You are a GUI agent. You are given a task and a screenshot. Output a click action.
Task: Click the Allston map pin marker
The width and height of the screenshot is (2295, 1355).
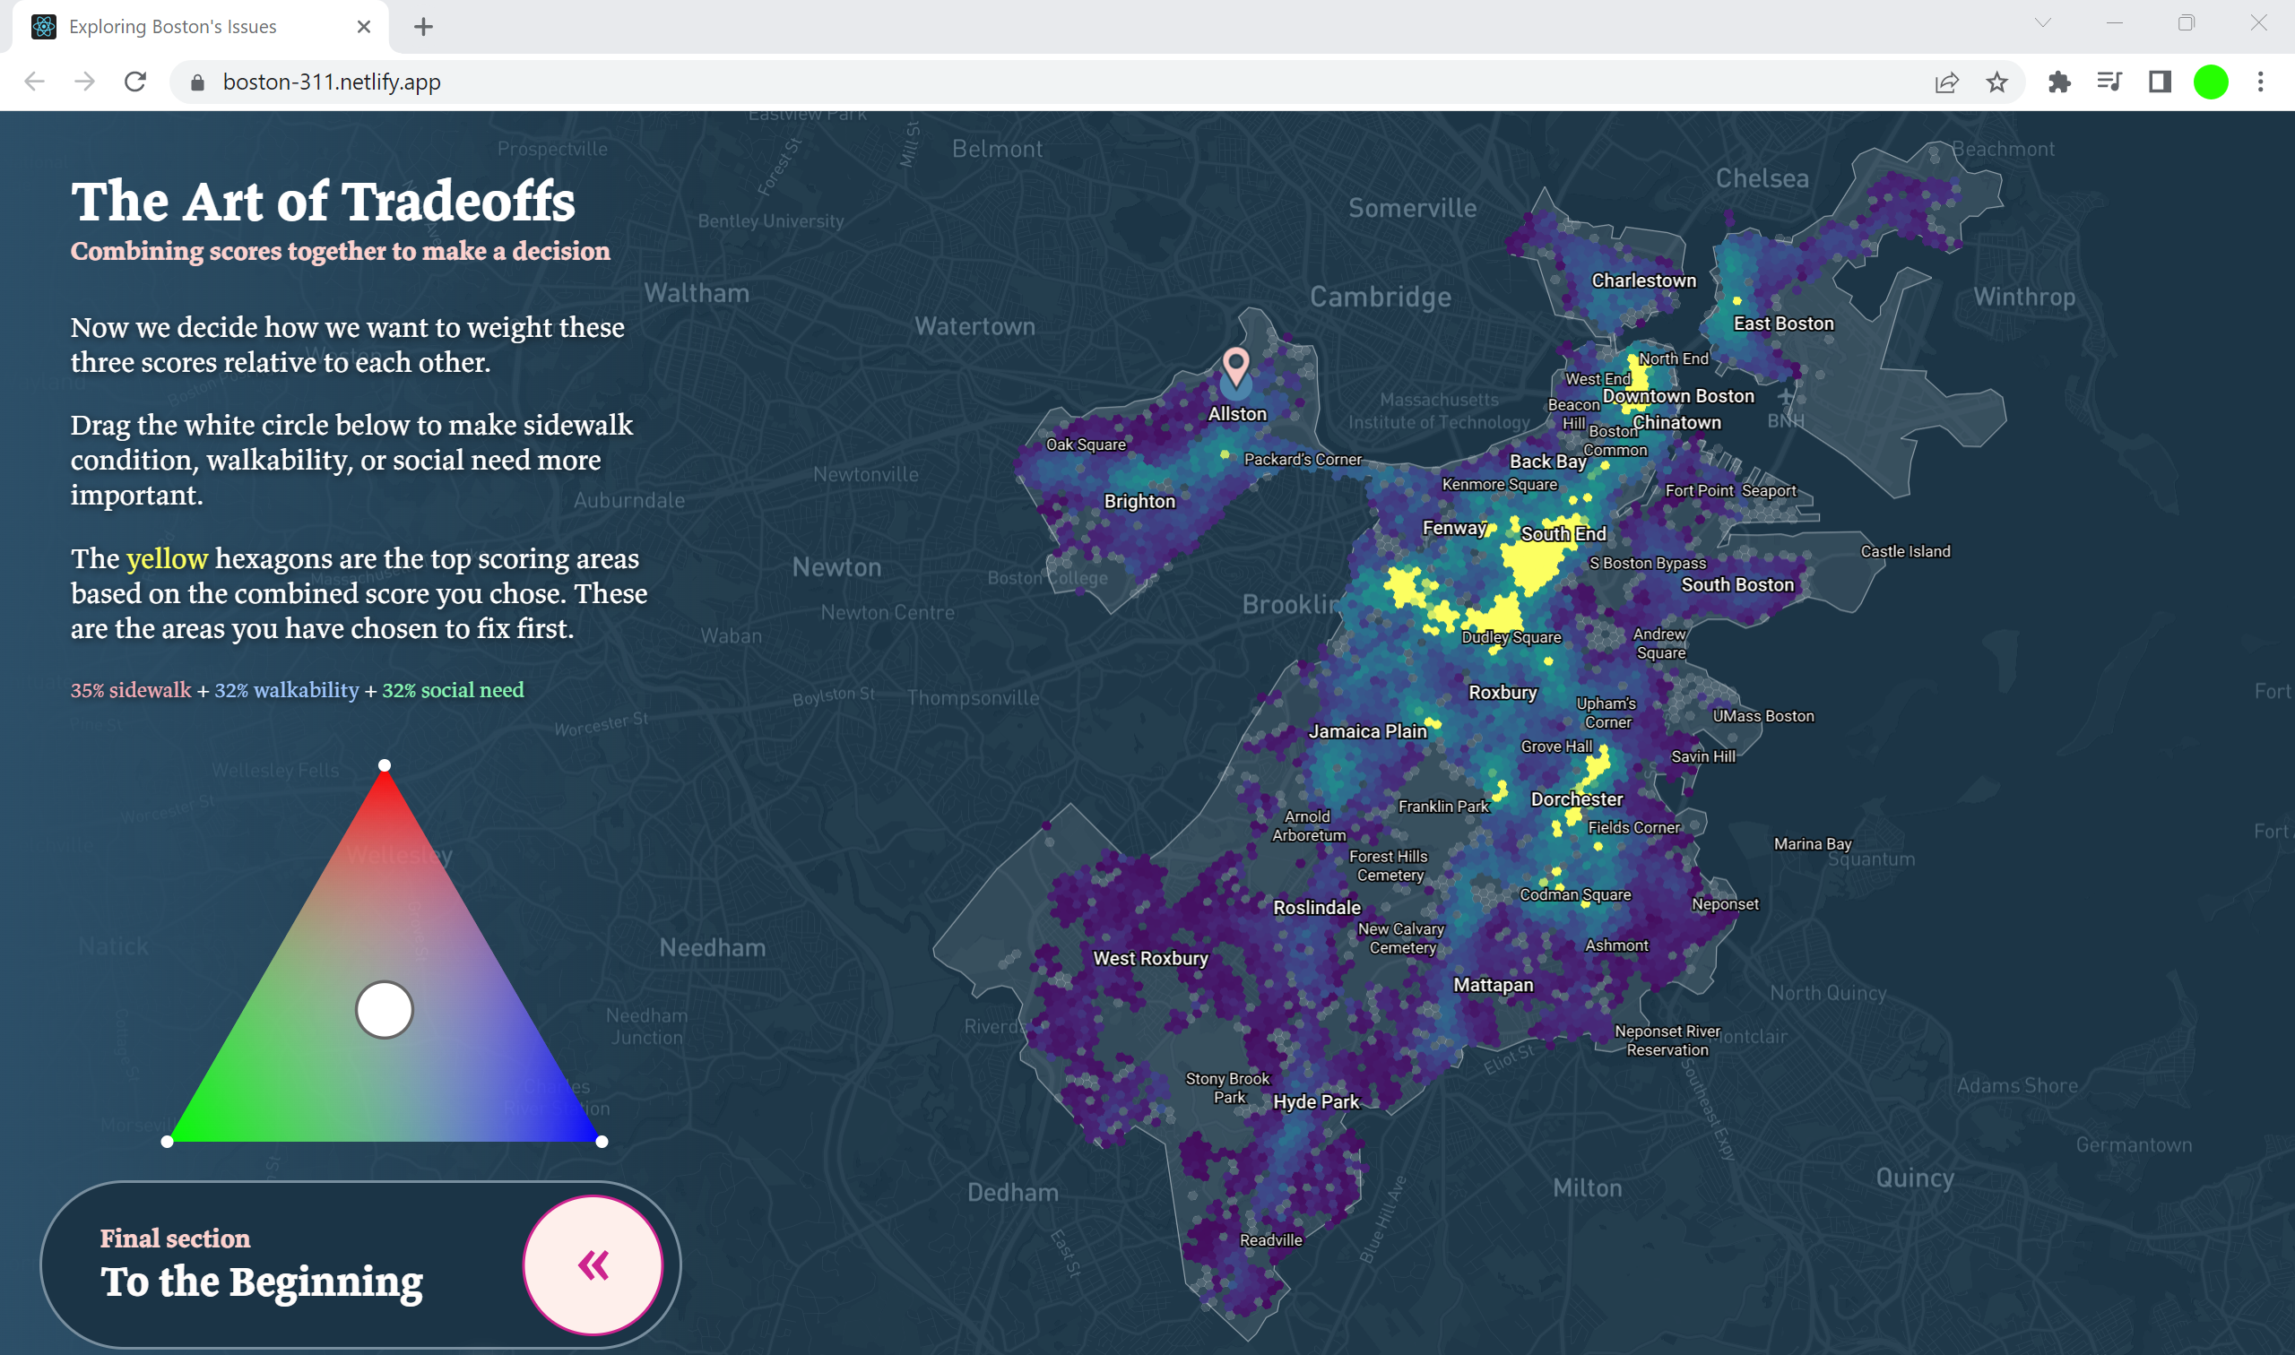coord(1235,367)
